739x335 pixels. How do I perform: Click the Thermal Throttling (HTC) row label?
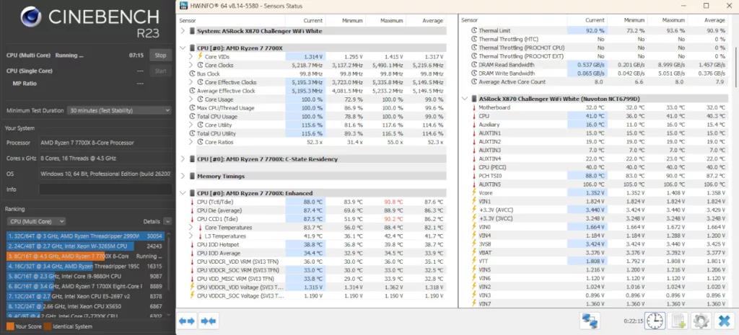(509, 39)
